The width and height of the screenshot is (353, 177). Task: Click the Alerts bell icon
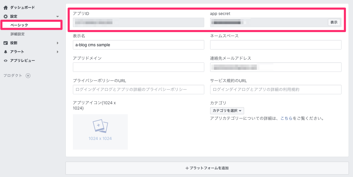5,52
